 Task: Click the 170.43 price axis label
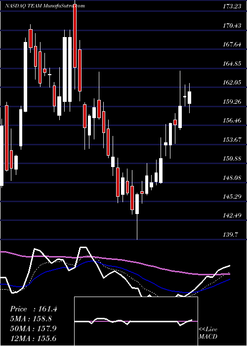[232, 26]
